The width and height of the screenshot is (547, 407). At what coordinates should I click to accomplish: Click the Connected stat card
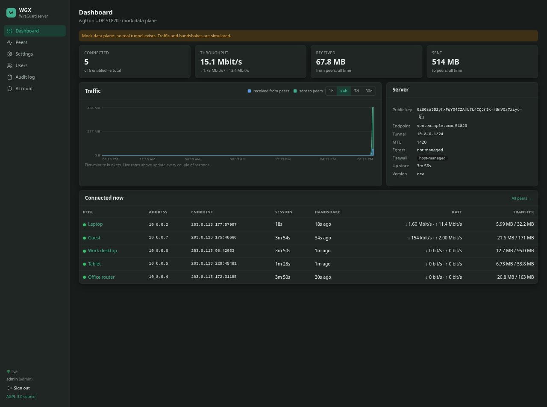135,62
